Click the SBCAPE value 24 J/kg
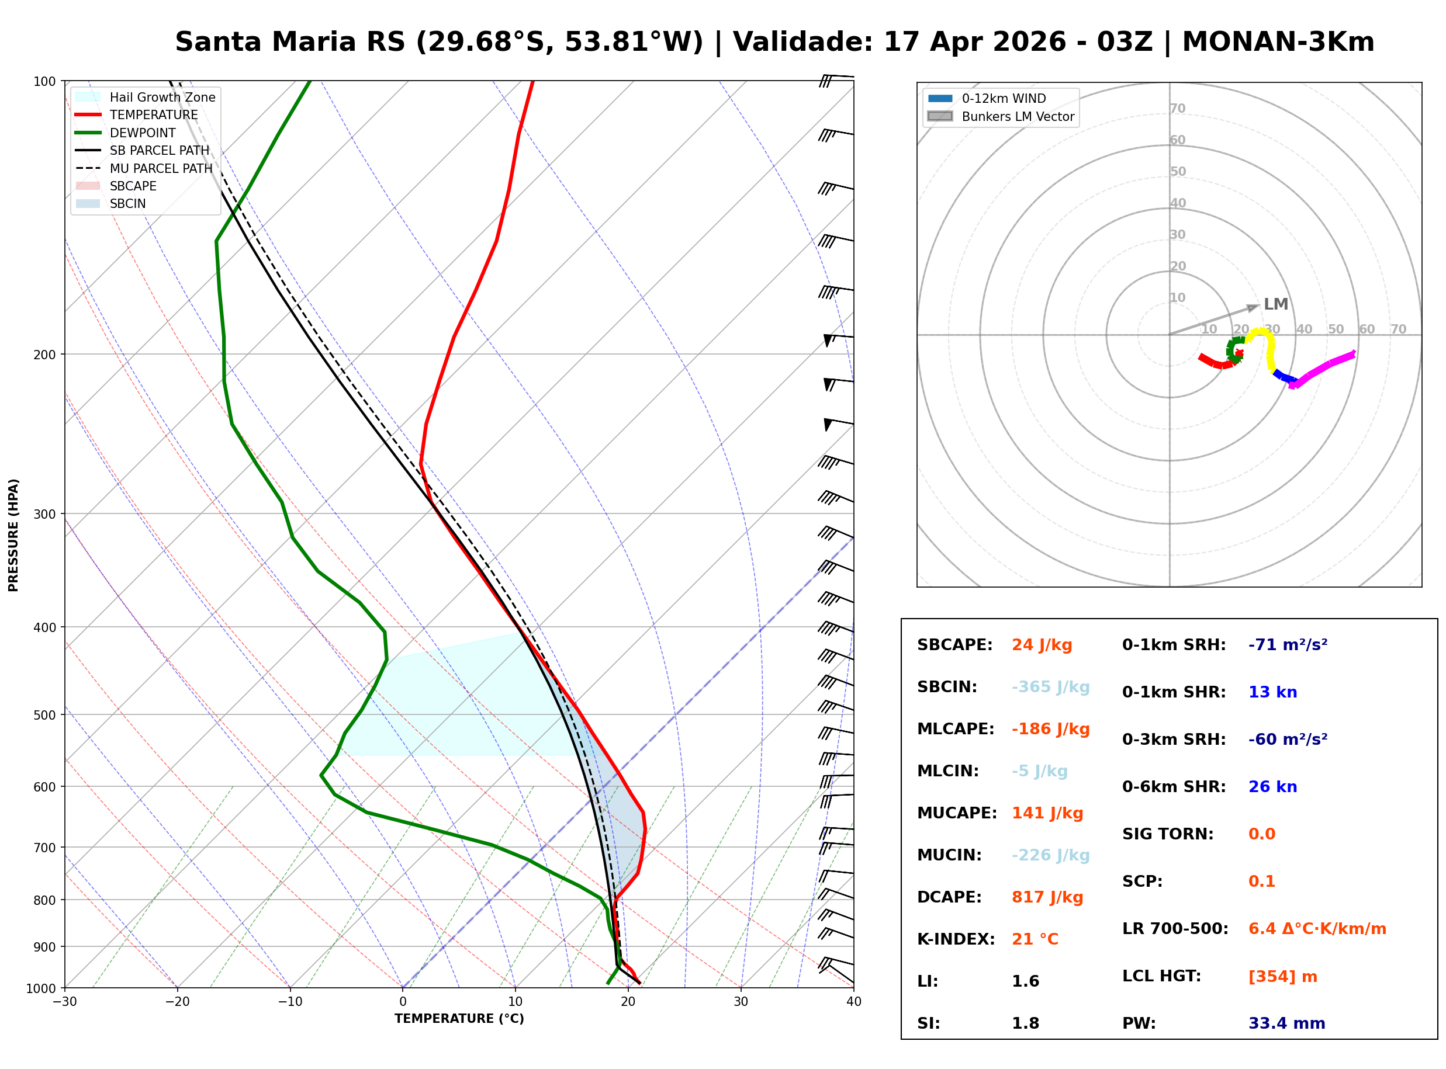1446x1069 pixels. click(x=1042, y=645)
